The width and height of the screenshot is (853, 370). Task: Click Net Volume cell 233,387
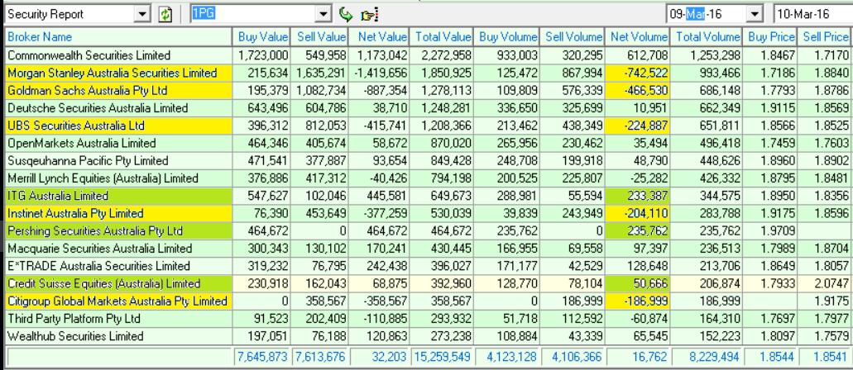click(x=638, y=196)
